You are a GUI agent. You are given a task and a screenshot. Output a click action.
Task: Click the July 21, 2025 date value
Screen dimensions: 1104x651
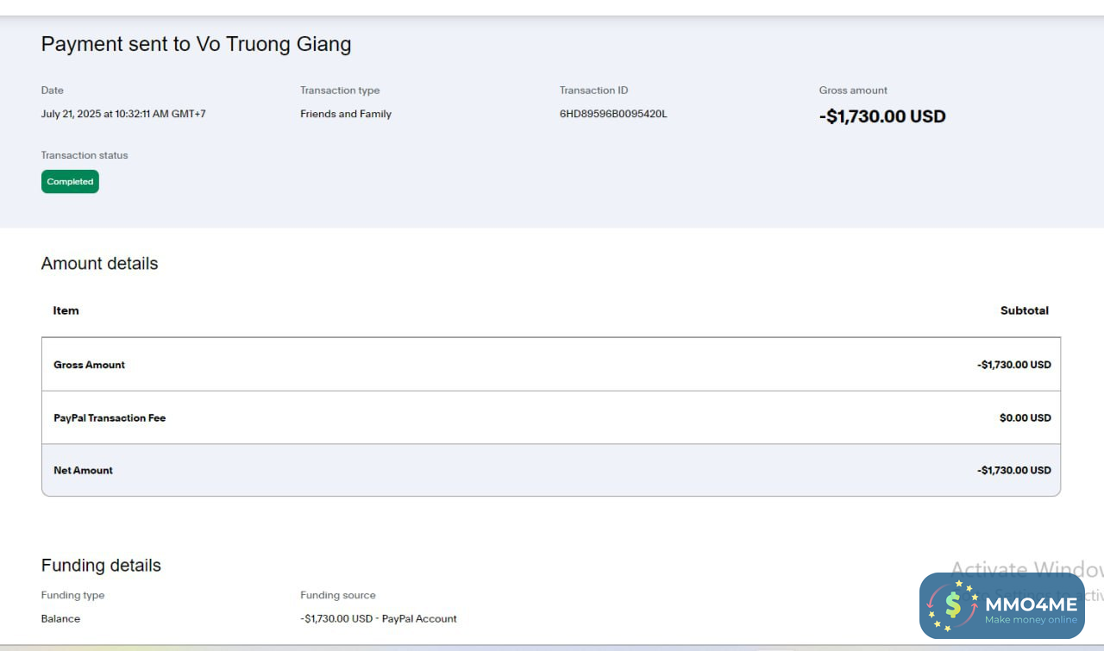[123, 114]
